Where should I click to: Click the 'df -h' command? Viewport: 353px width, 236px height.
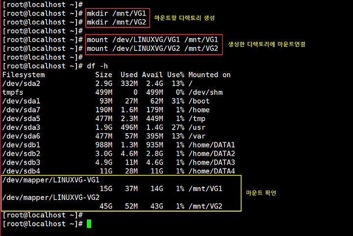(97, 66)
